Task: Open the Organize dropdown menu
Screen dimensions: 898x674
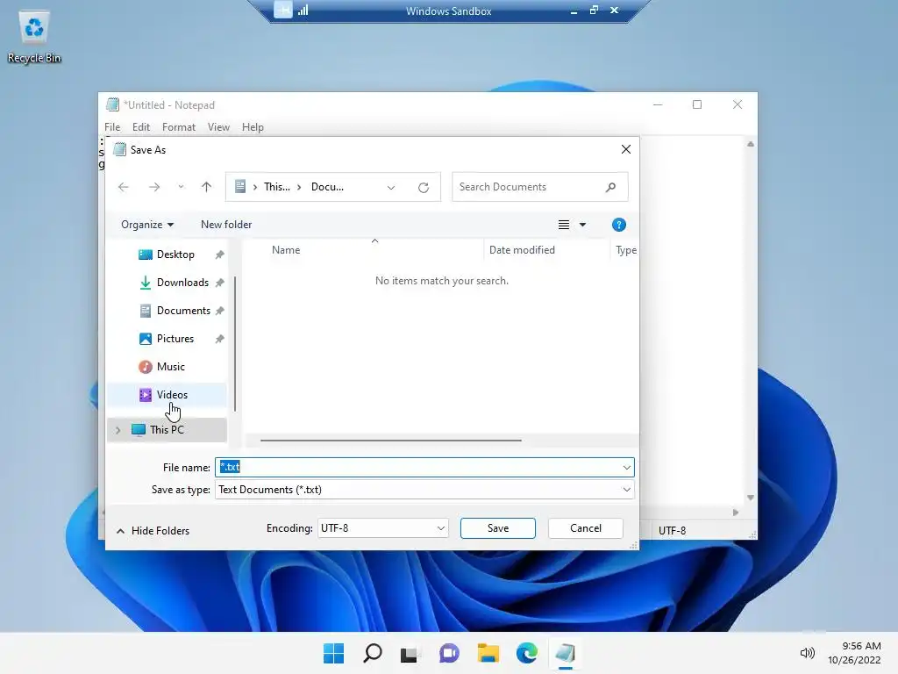Action: coord(147,225)
